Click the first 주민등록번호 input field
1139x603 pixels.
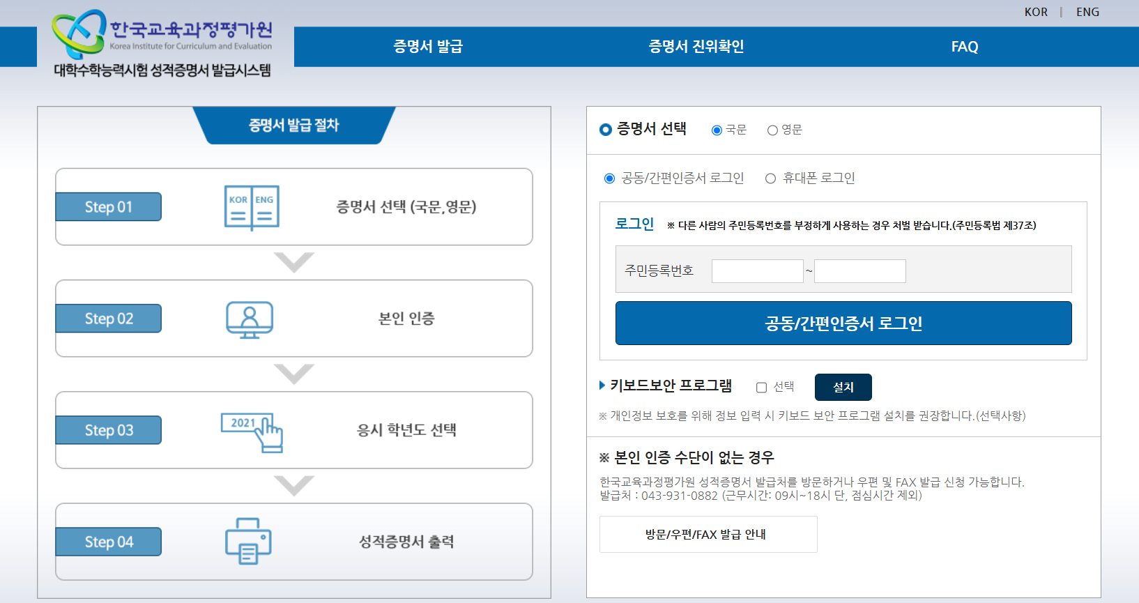(x=758, y=271)
